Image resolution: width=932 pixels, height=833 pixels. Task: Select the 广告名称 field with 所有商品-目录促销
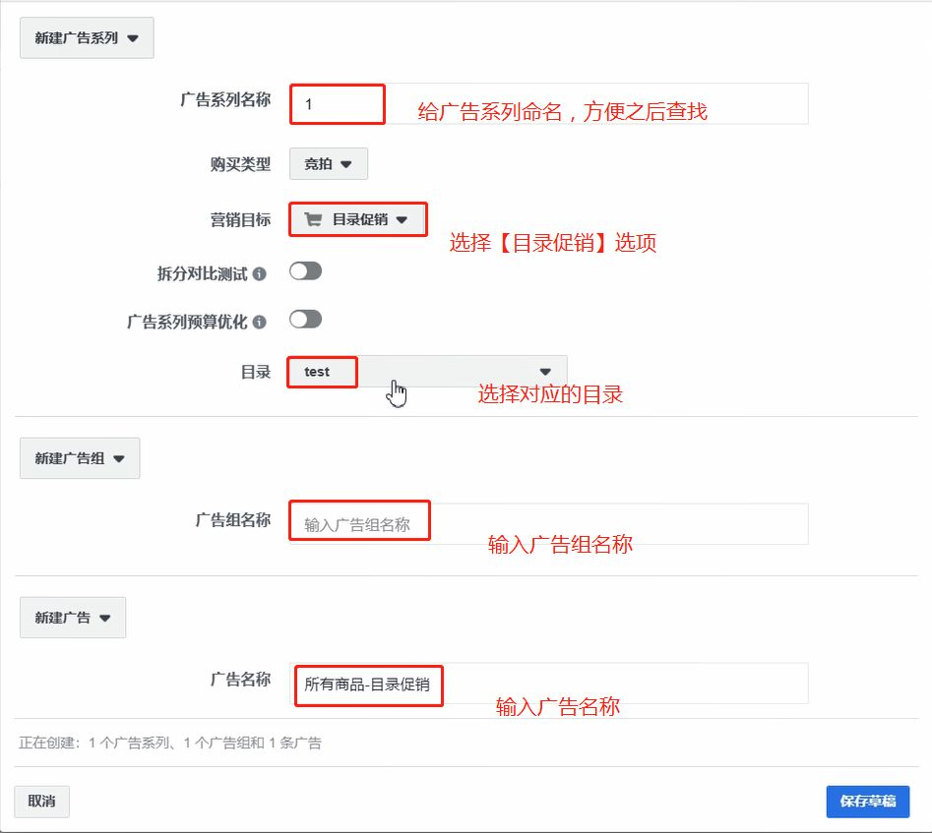[548, 684]
